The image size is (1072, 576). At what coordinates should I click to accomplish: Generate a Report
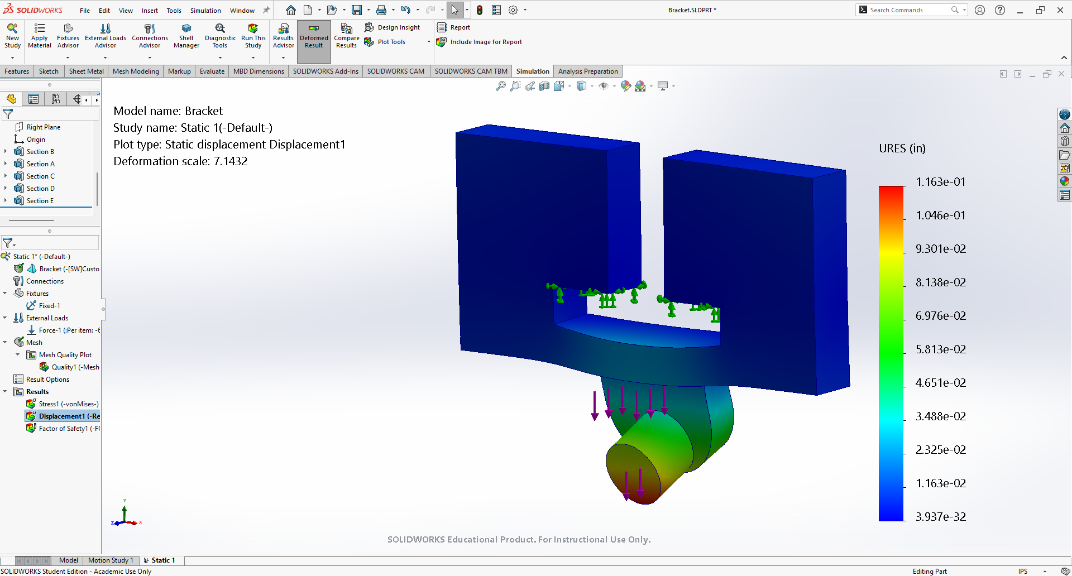(x=453, y=27)
